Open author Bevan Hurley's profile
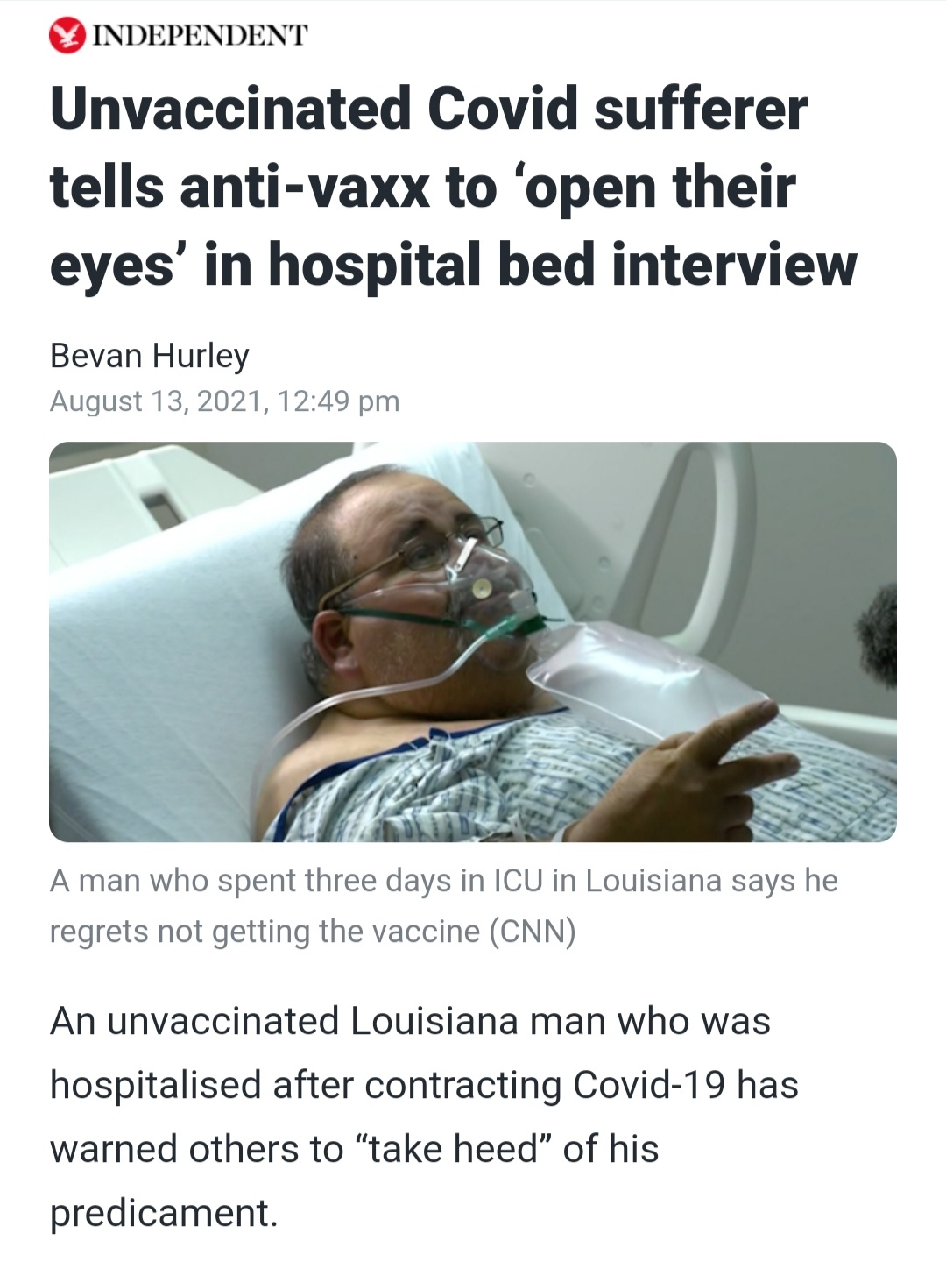 150,356
